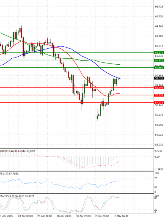Click the 62.810 price axis value
This screenshot has height=217, width=165.
click(159, 46)
